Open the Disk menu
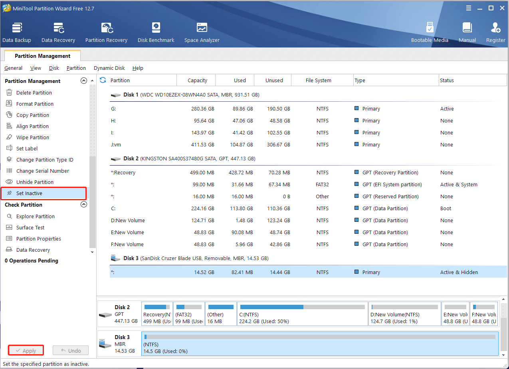Image resolution: width=509 pixels, height=369 pixels. [x=54, y=68]
